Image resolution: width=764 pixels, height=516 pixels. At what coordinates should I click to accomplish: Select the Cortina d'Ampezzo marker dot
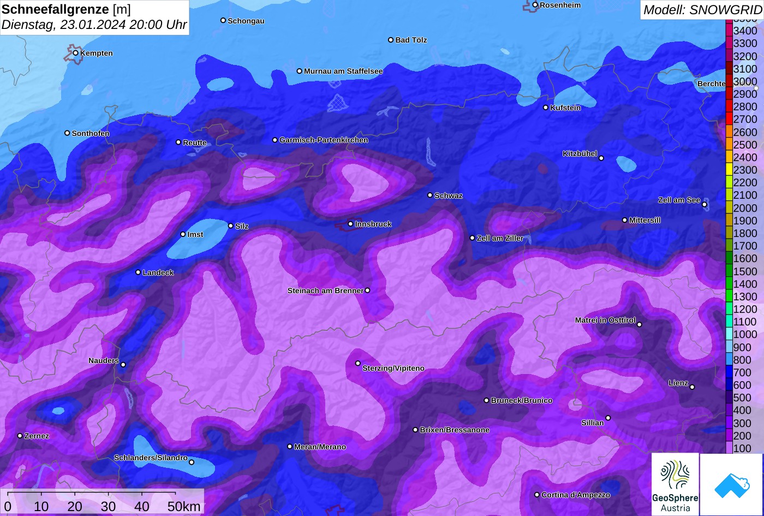pos(536,495)
